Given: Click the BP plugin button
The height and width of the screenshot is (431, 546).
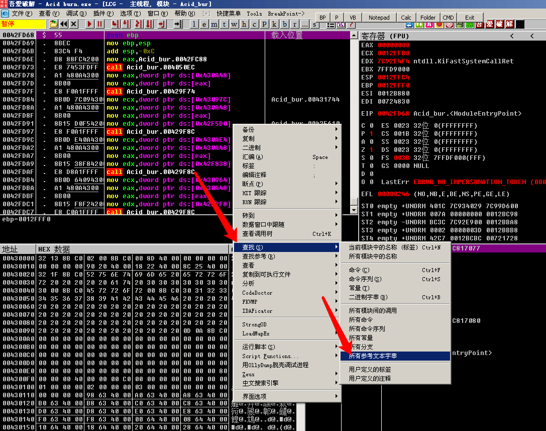Looking at the screenshot, I should pyautogui.click(x=323, y=18).
